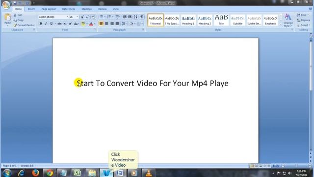Toggle strikethrough formatting
314x177 pixels.
pos(59,24)
